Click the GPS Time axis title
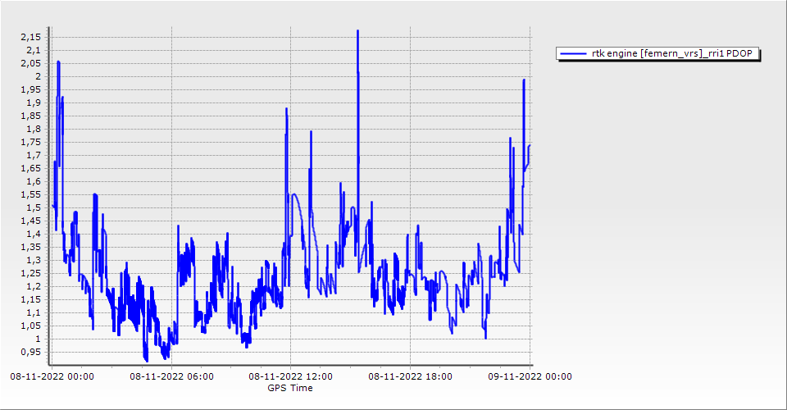 tap(290, 388)
